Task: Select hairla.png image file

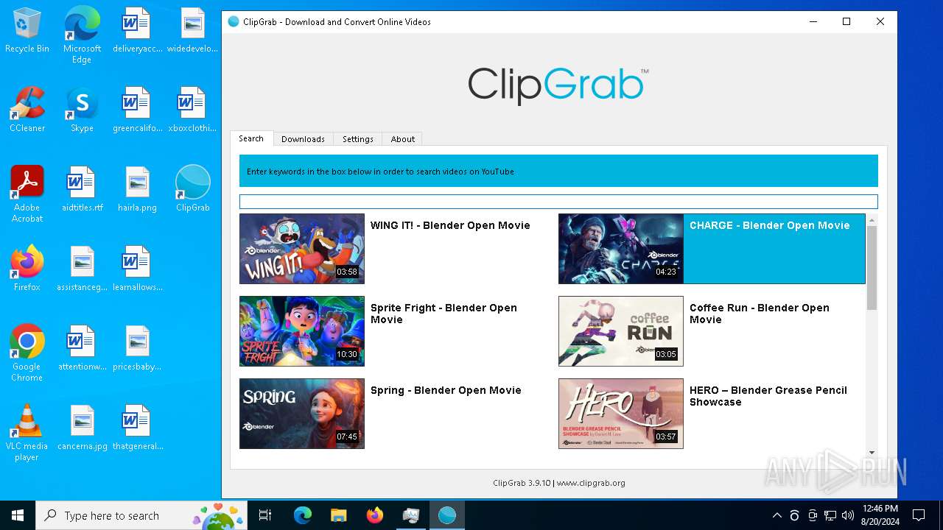Action: (137, 190)
